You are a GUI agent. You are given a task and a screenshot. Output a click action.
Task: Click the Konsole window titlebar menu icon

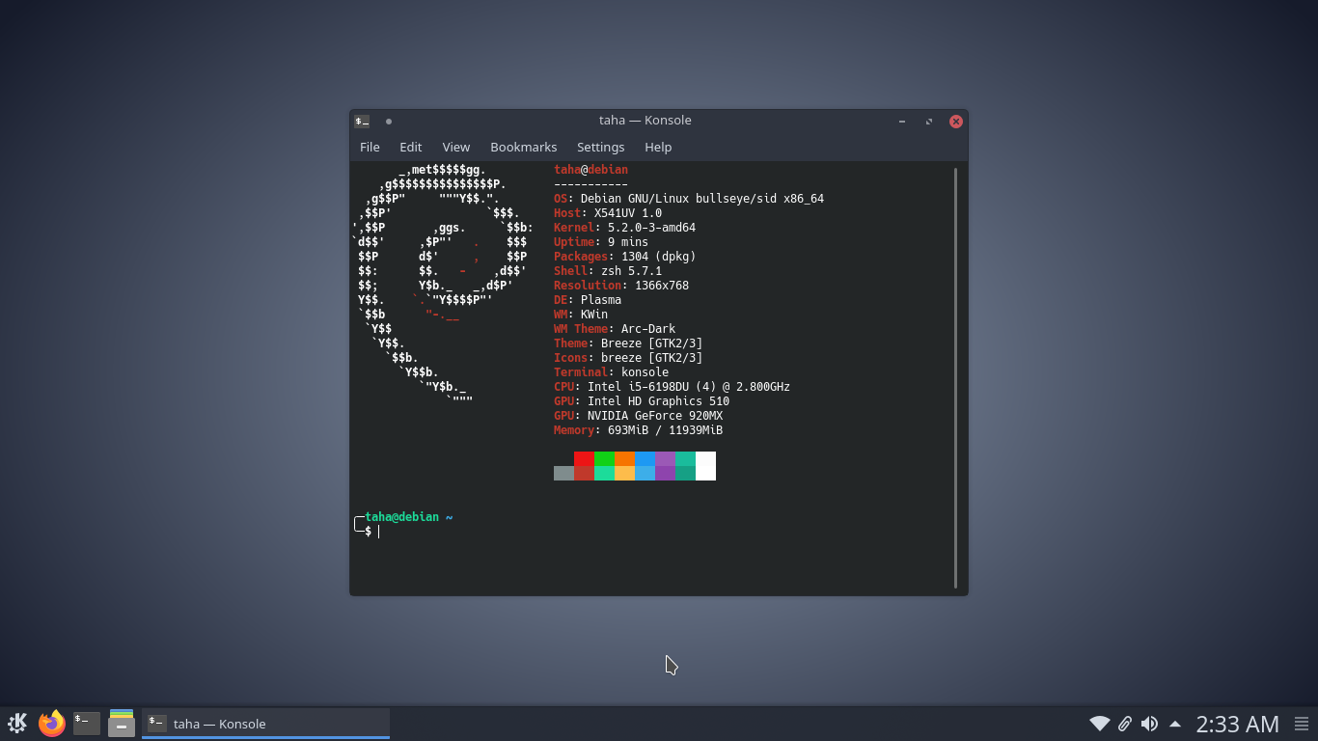click(x=362, y=121)
